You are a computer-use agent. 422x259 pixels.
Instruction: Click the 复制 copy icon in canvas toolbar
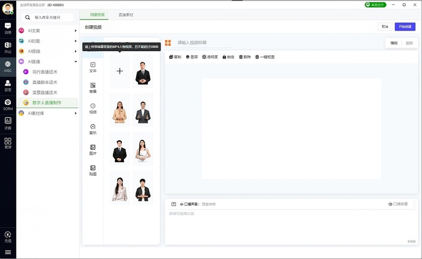pyautogui.click(x=175, y=57)
